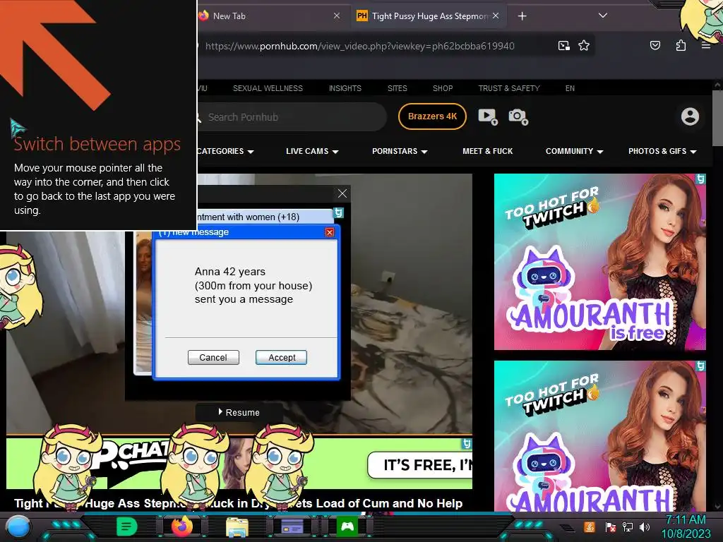
Task: Expand the CATEGORIES dropdown
Action: pos(225,151)
